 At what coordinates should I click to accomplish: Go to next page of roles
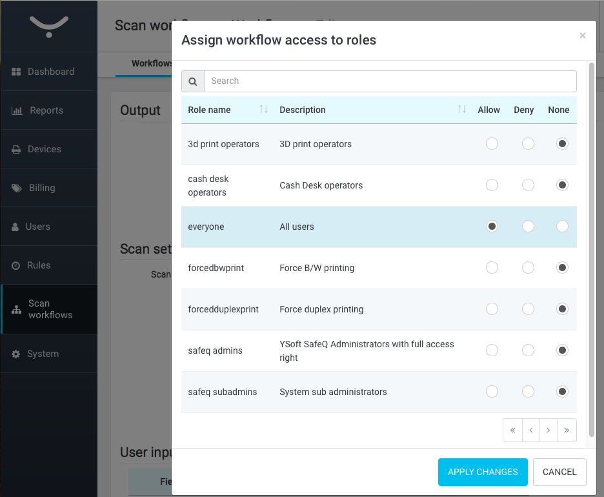point(549,431)
